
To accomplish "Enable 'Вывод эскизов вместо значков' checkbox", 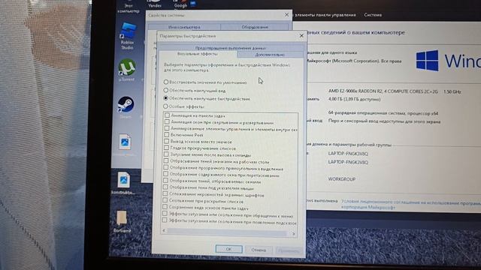I will click(166, 142).
